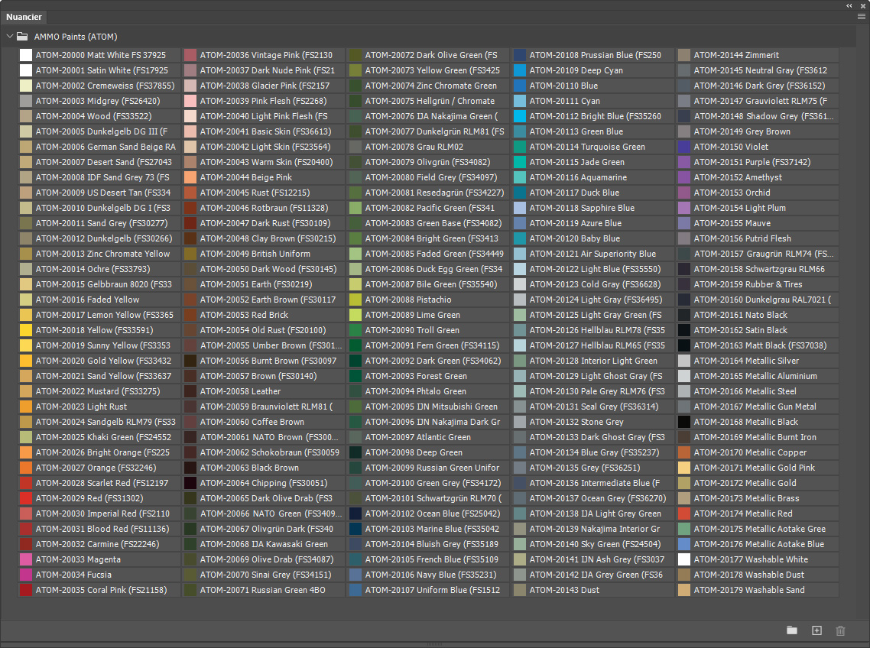The image size is (870, 648).
Task: Choose ATOM-20044 Beige Pink swatch
Action: click(x=190, y=177)
